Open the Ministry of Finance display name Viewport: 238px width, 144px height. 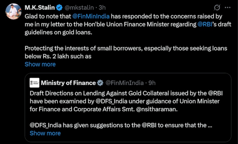68,83
